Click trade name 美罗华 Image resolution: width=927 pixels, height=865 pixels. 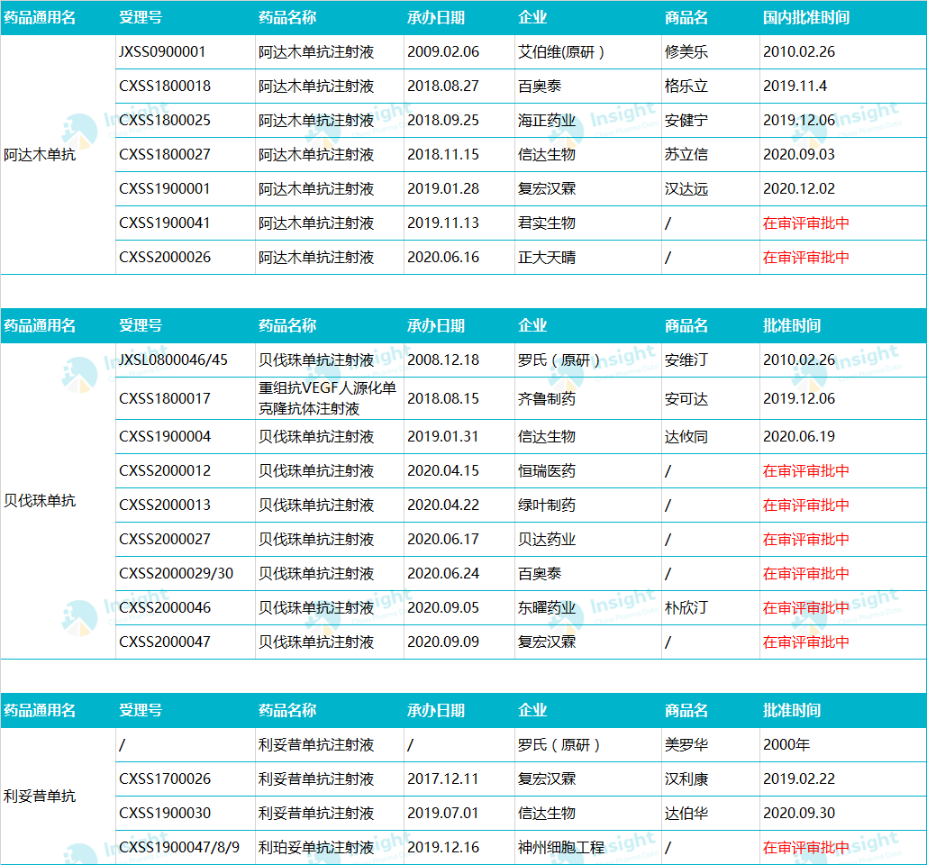click(x=686, y=745)
